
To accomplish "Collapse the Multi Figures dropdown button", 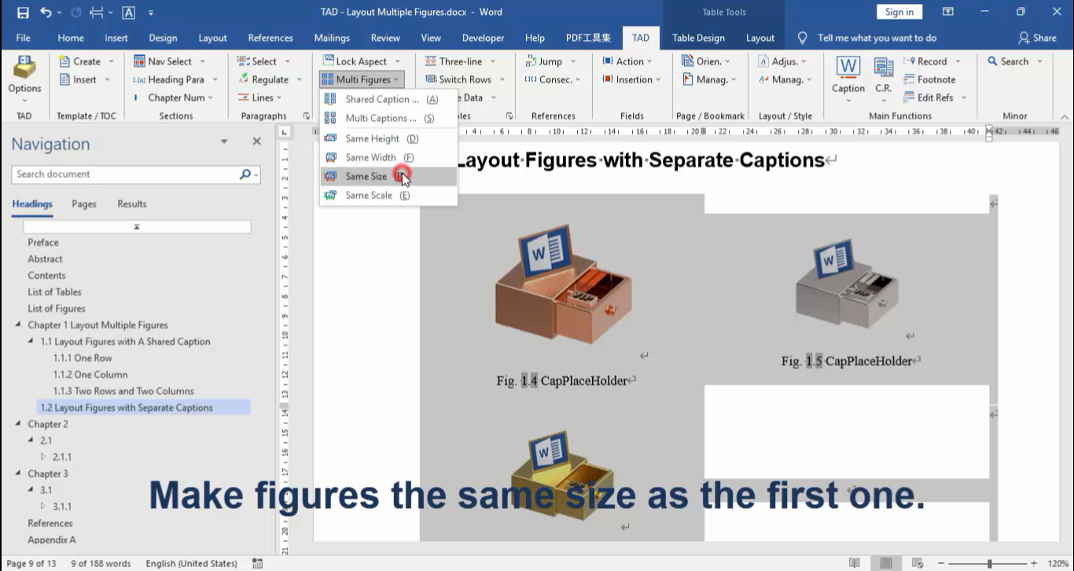I will [x=362, y=79].
